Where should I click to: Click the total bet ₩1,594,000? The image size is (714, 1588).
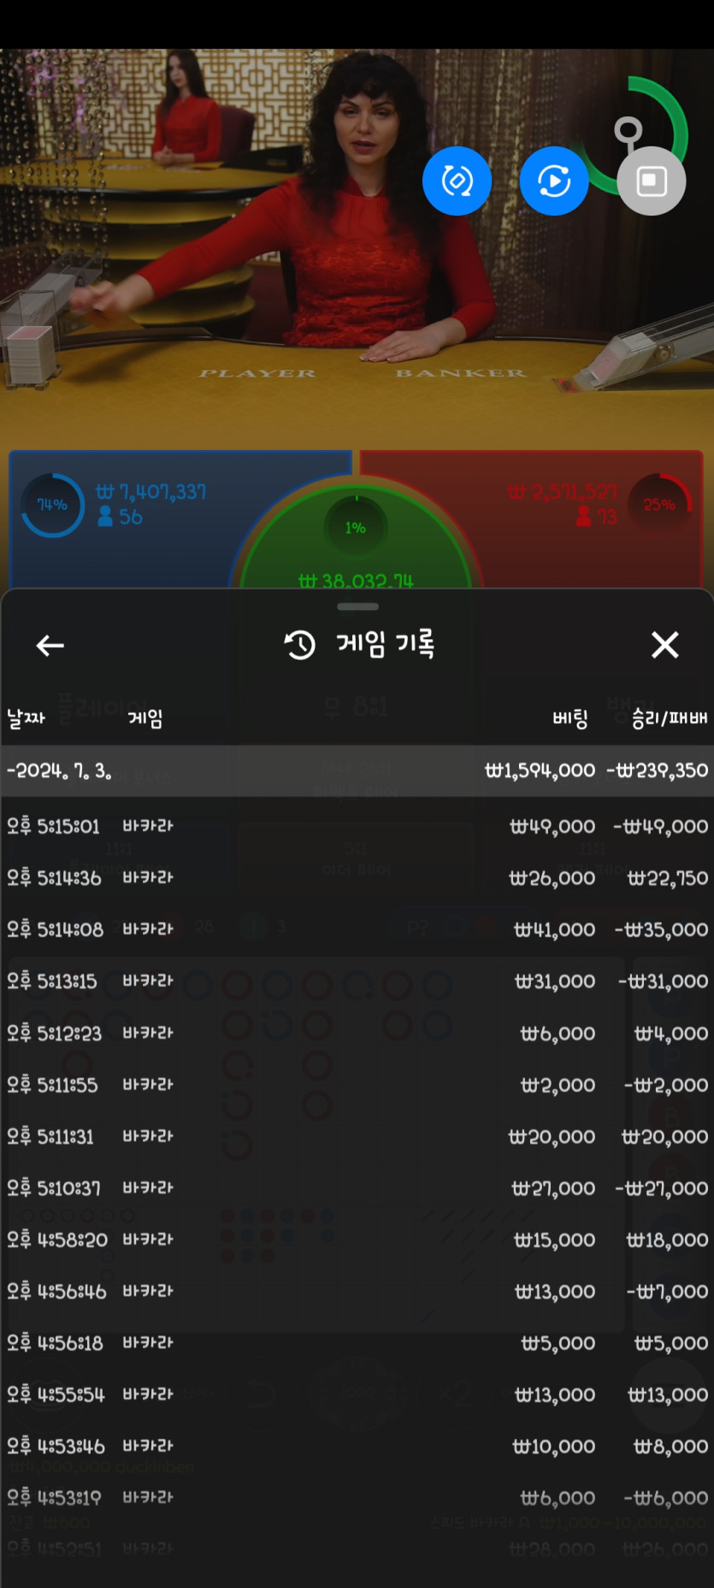540,771
